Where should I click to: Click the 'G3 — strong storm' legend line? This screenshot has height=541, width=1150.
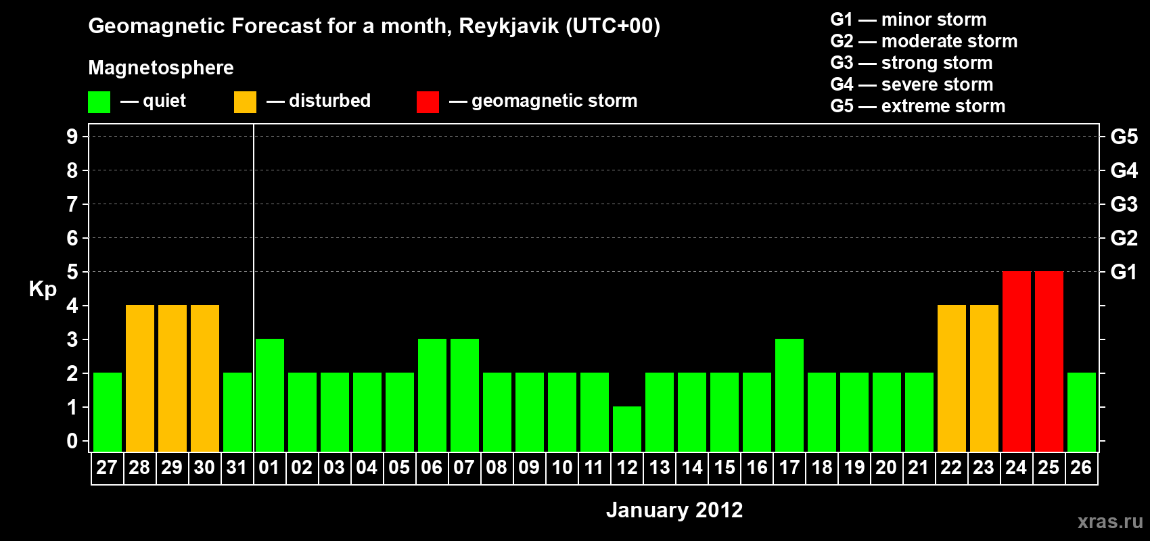coord(911,63)
